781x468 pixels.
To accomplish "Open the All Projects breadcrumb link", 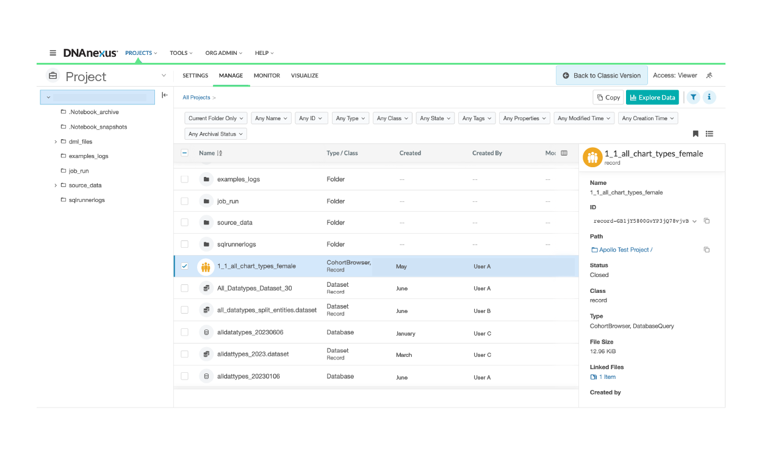I will [x=196, y=97].
